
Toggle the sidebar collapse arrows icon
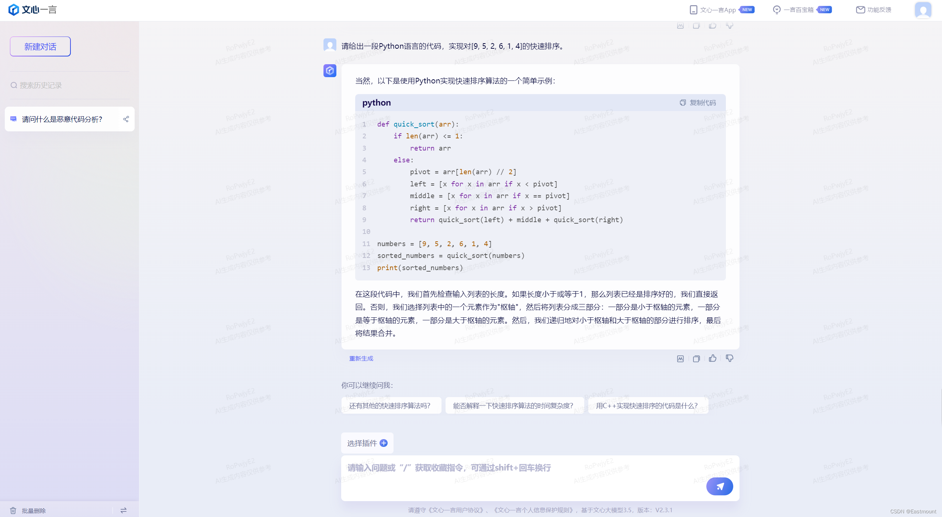click(124, 510)
